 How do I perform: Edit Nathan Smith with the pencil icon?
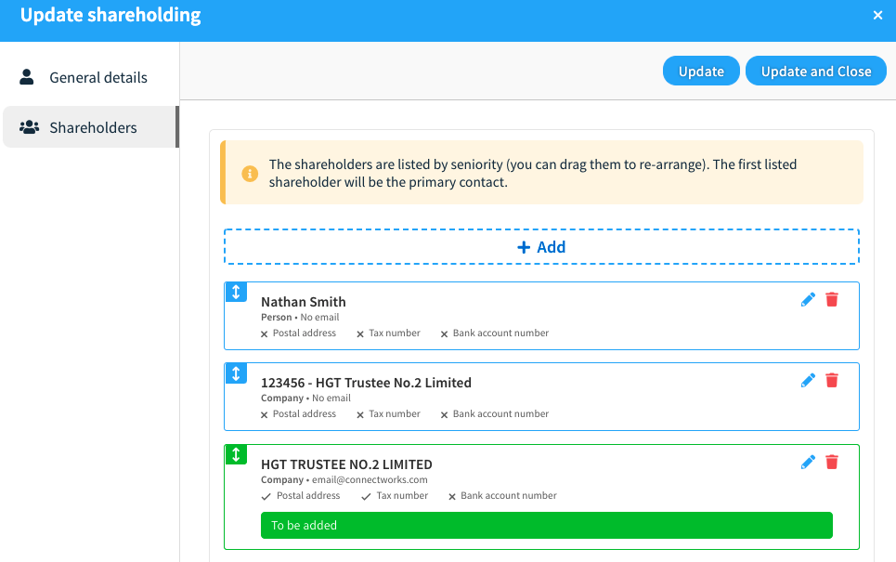coord(808,300)
